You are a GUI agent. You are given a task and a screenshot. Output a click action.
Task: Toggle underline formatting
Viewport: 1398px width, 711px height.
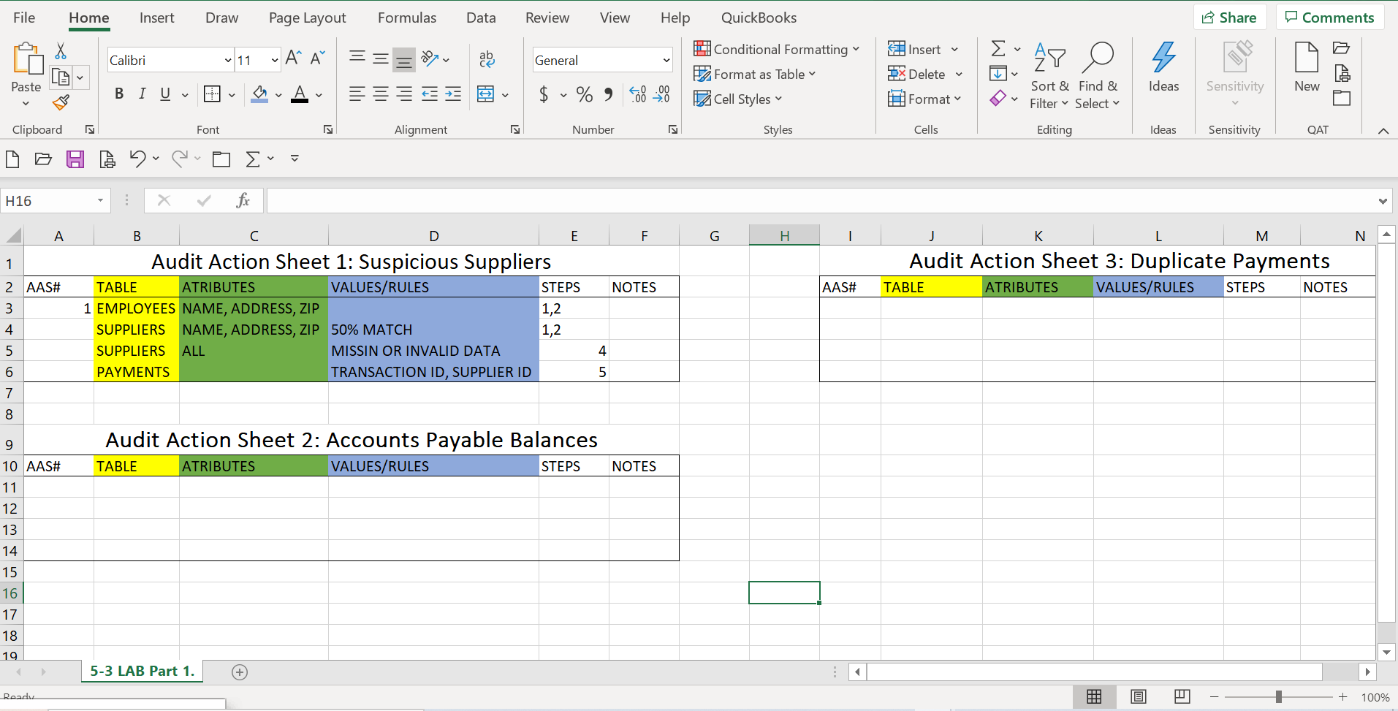tap(164, 94)
